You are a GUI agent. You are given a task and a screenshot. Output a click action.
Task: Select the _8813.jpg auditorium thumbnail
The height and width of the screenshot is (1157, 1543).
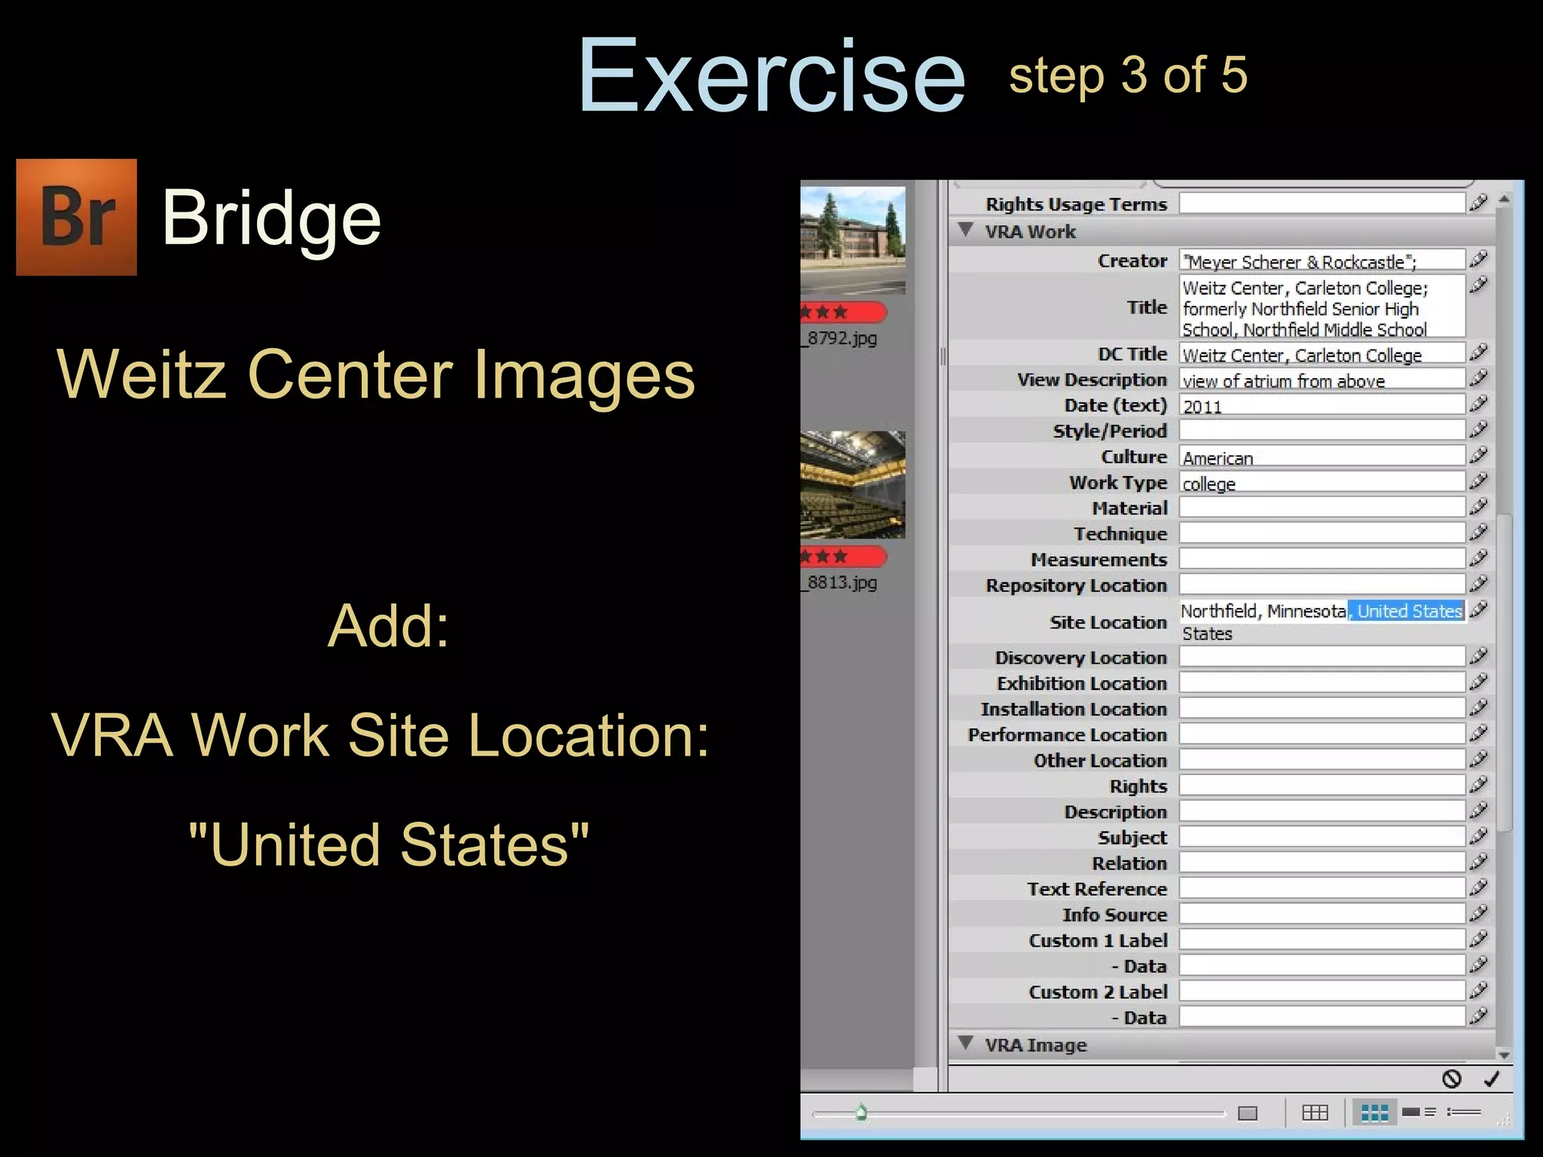[853, 484]
